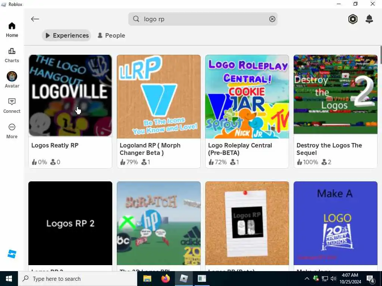Click the search magnifier icon

click(136, 19)
